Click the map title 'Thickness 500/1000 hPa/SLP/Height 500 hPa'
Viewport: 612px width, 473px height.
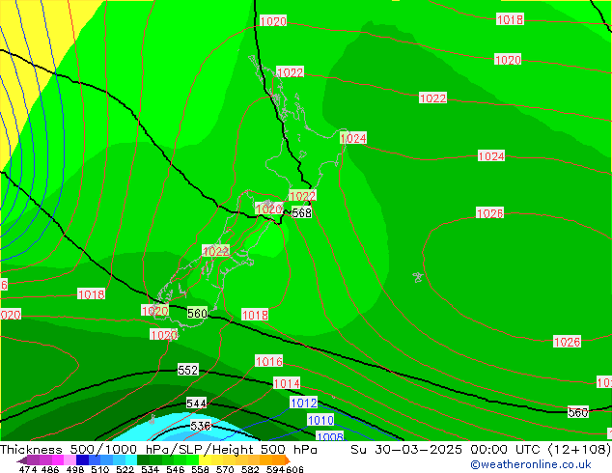(x=158, y=450)
